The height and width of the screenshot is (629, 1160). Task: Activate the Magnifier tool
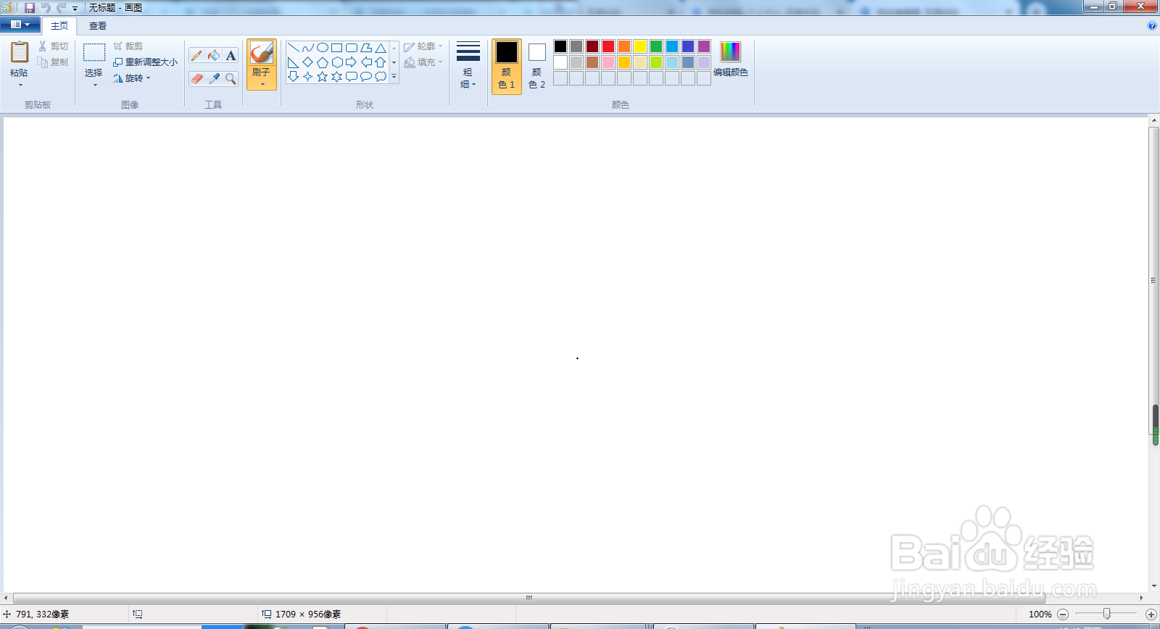(x=231, y=78)
